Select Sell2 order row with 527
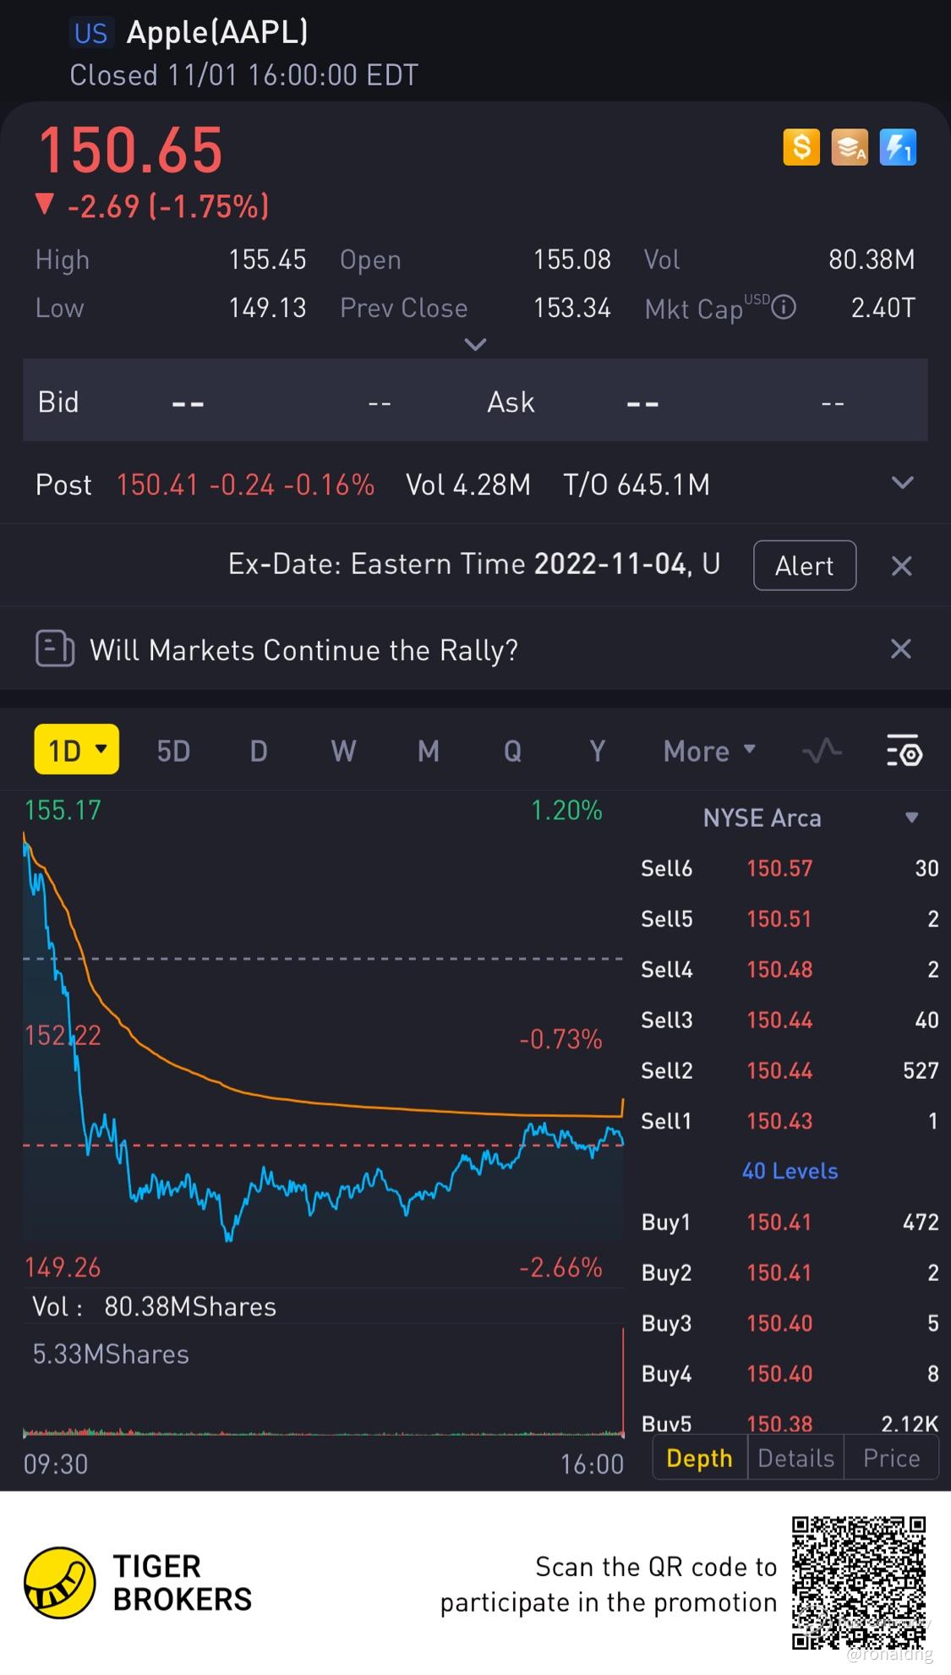Screen dimensions: 951x1675 [x=790, y=1070]
